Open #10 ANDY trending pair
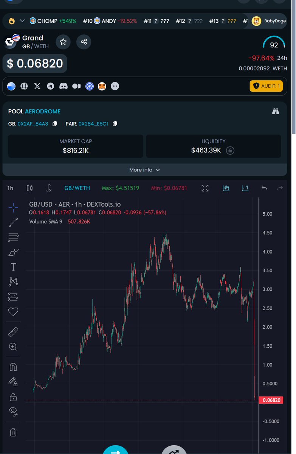 tap(110, 21)
